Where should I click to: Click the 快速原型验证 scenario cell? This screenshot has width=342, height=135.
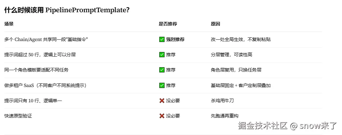[x=18, y=116]
